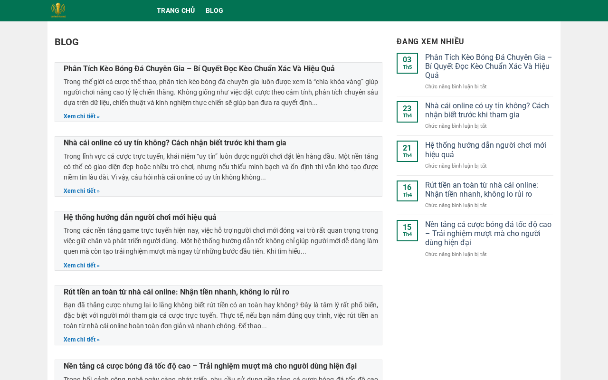
Task: Open sidebar link 'Hệ thống hướng dẫn người chơi mới'
Action: pos(485,150)
